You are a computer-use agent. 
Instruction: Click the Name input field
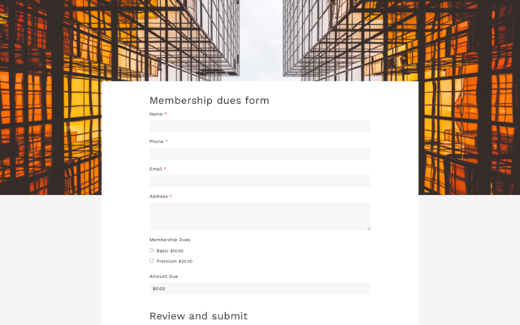(x=260, y=126)
